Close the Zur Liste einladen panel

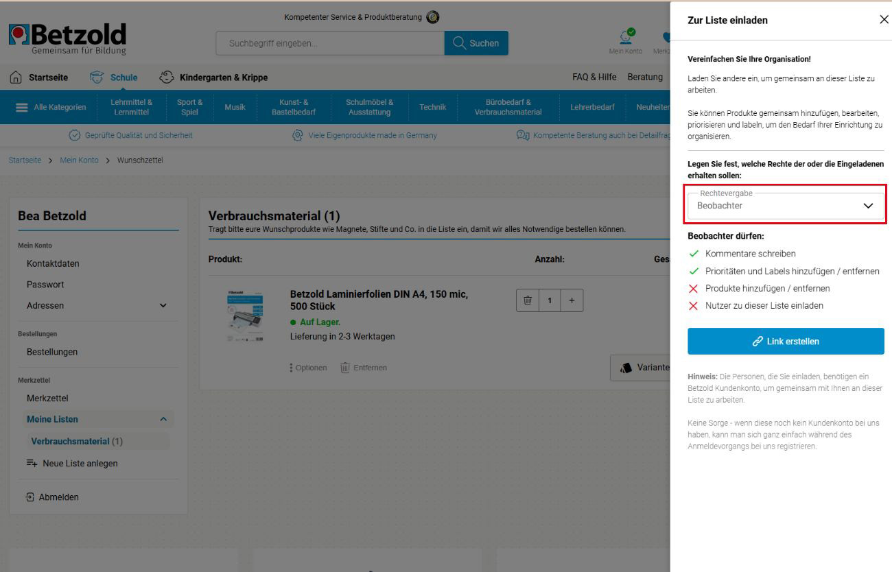(x=884, y=20)
